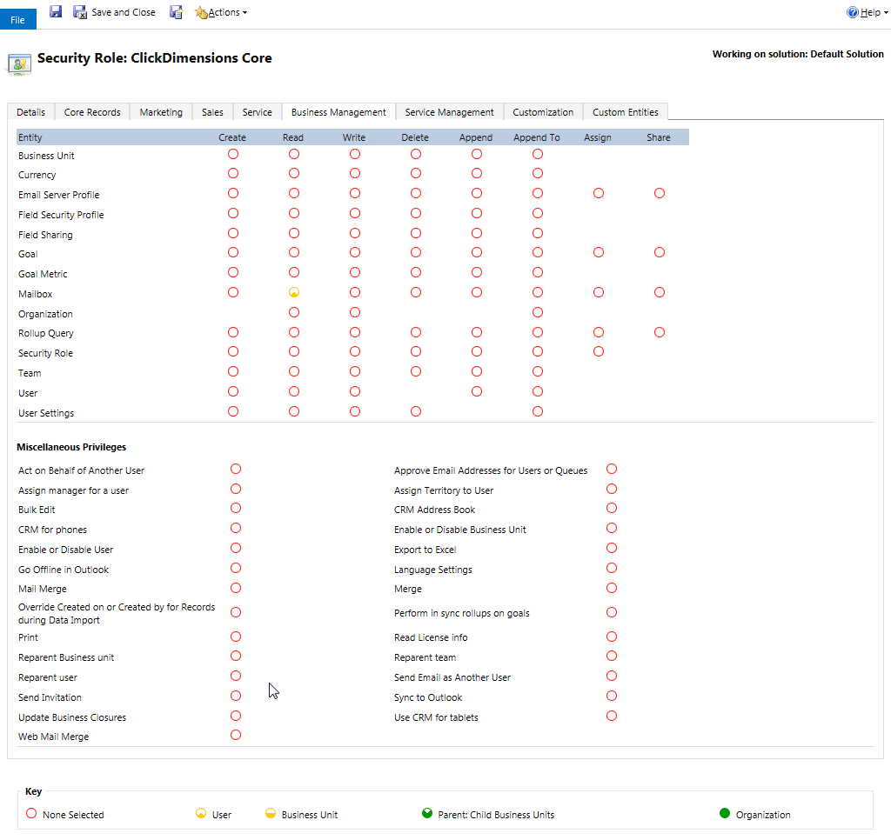Screen dimensions: 891x840
Task: Click Mailbox Read privilege circle
Action: [294, 292]
